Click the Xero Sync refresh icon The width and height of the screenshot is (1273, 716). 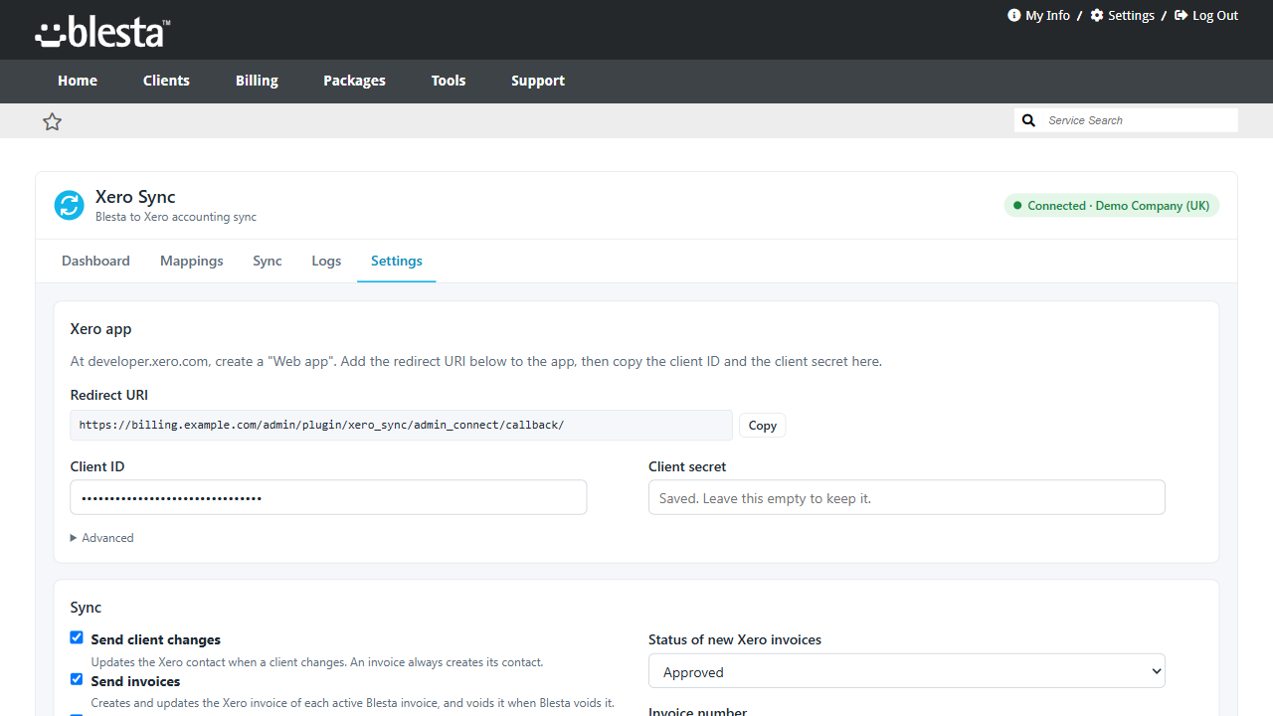click(70, 206)
